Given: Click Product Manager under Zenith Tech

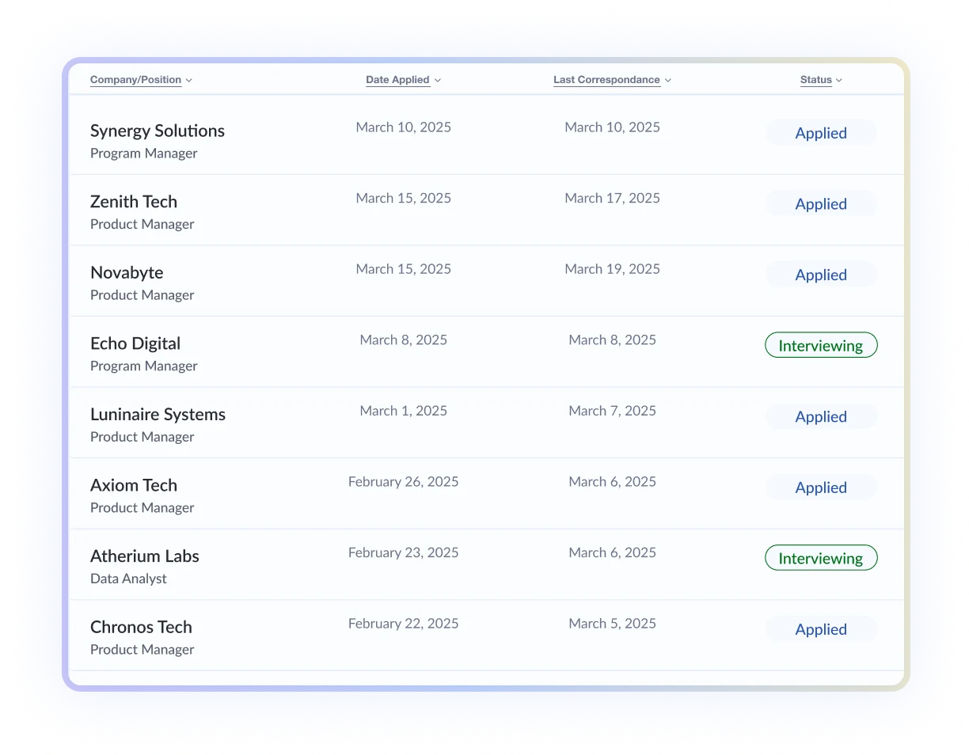Looking at the screenshot, I should pyautogui.click(x=142, y=224).
